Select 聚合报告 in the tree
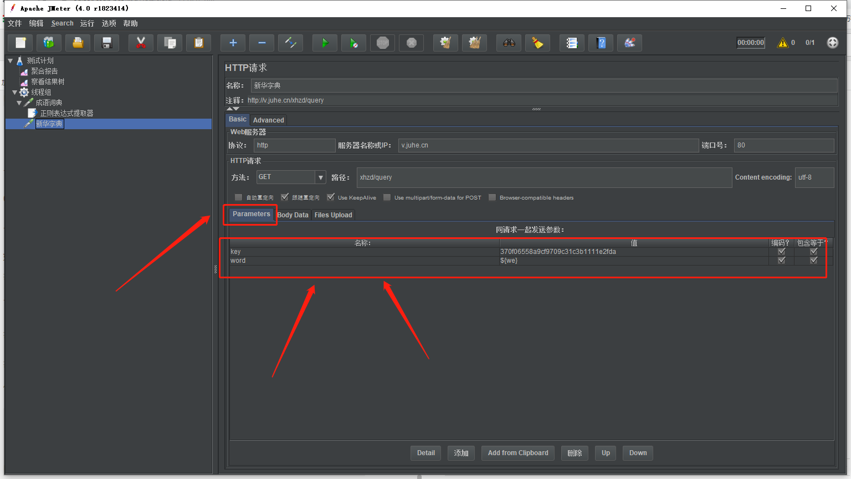The width and height of the screenshot is (851, 479). [x=44, y=71]
